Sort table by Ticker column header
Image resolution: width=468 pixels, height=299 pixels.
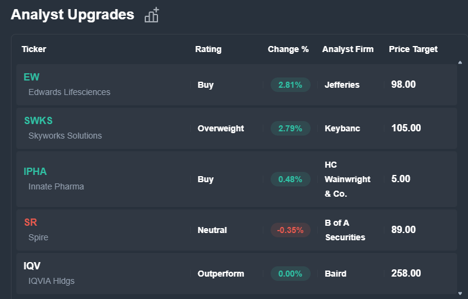coord(34,49)
